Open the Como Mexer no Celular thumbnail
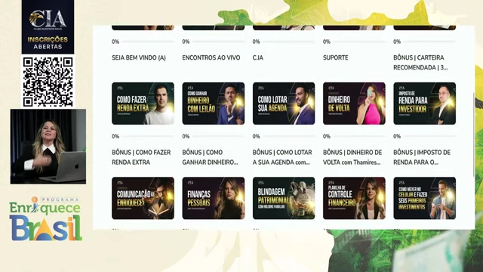The image size is (483, 272). pos(424,198)
